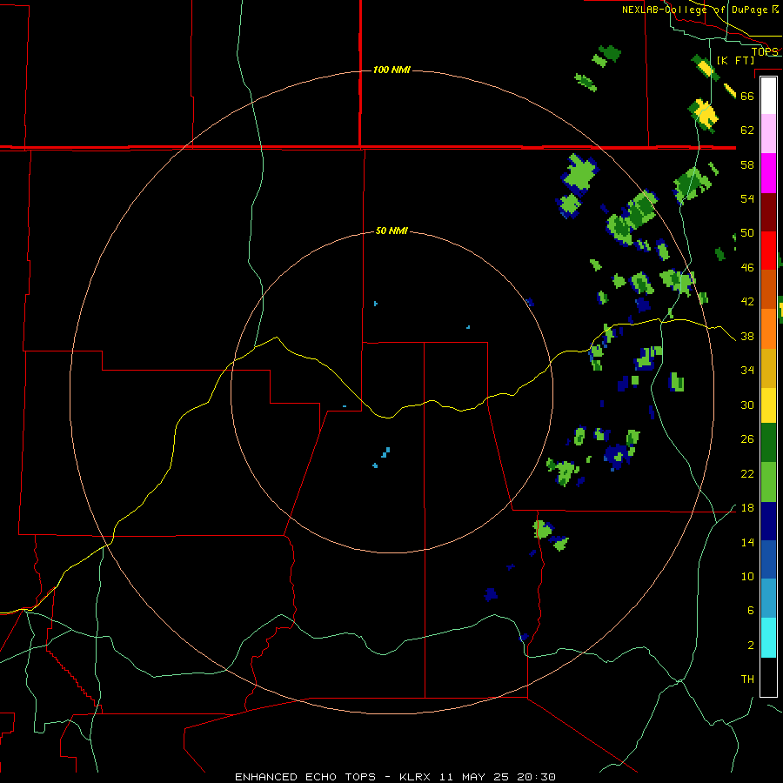Click the 50 value on the scale
The image size is (783, 783).
pyautogui.click(x=747, y=233)
